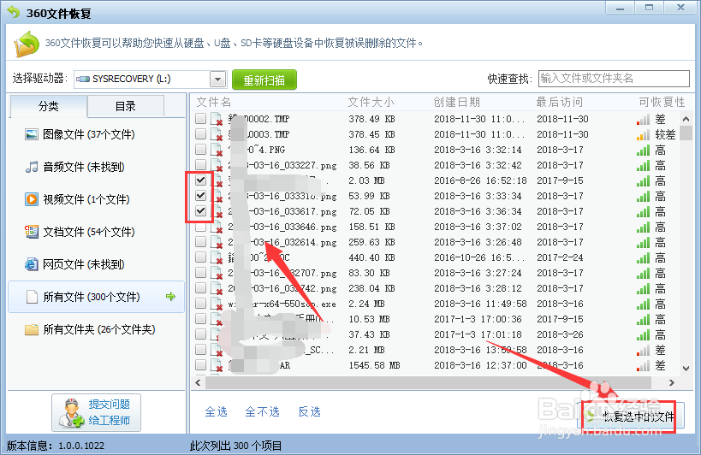Select 文档文件 (54个文件) category

(97, 232)
